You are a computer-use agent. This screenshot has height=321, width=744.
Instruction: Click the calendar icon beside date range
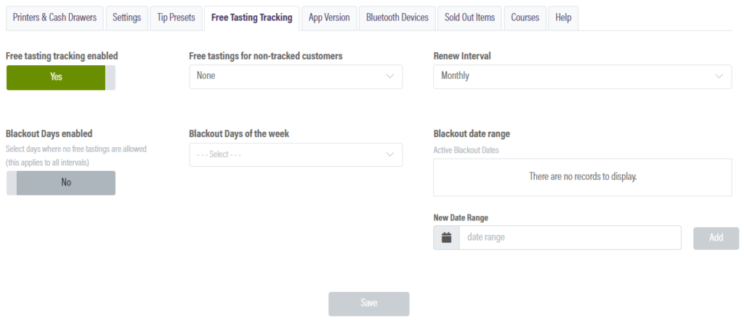tap(446, 238)
